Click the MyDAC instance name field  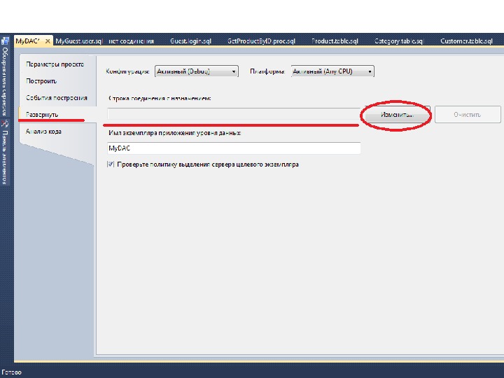click(234, 148)
